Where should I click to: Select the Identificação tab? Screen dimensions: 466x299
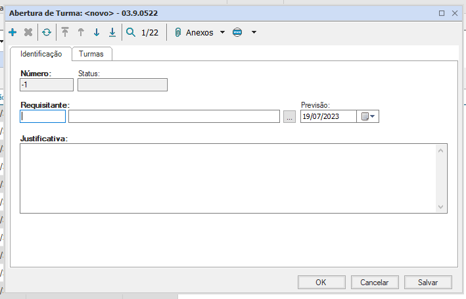click(41, 54)
